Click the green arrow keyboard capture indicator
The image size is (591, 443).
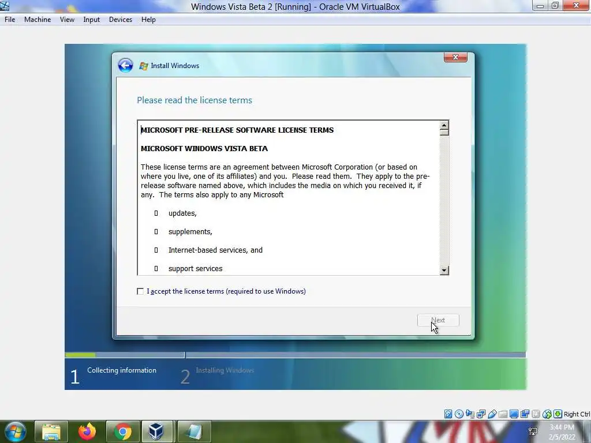tap(558, 414)
